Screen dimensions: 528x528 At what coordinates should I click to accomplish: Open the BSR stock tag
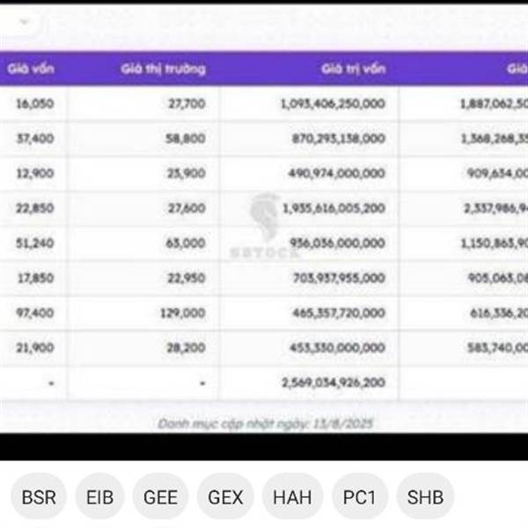39,497
